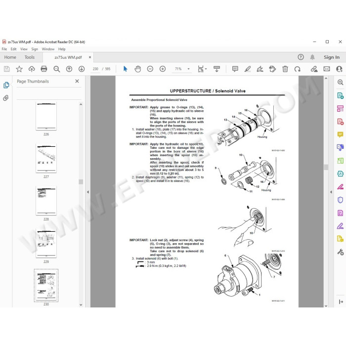This screenshot has height=346, width=346.
Task: Open Protect shield tool
Action: tap(340, 200)
